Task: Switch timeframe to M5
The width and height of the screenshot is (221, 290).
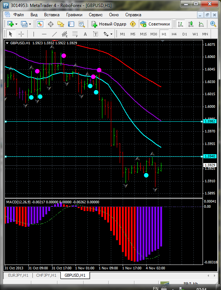Action: click(x=133, y=34)
